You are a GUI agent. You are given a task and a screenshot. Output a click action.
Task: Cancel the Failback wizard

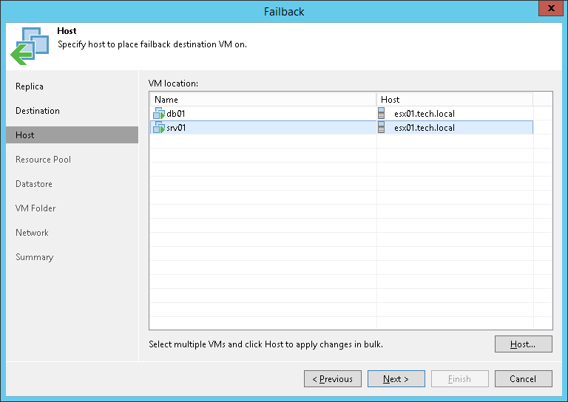523,379
